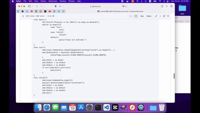Select the first favorites bar bookmark

click(x=18, y=11)
